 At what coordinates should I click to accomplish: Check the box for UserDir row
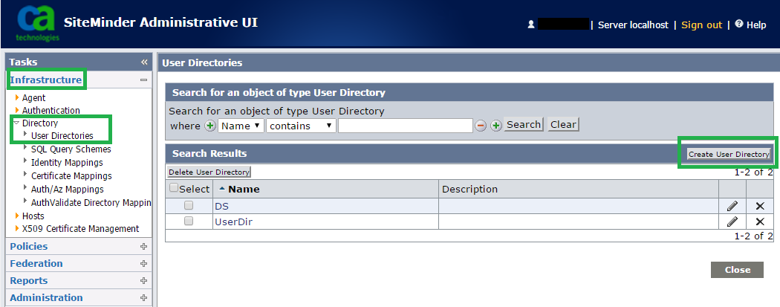189,222
